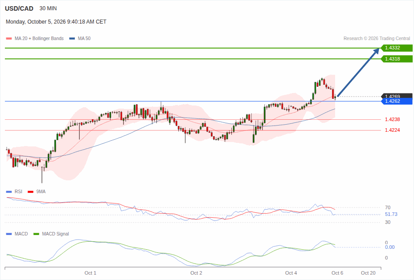Click the Oct 4 date axis label
This screenshot has width=414, height=280.
point(291,273)
